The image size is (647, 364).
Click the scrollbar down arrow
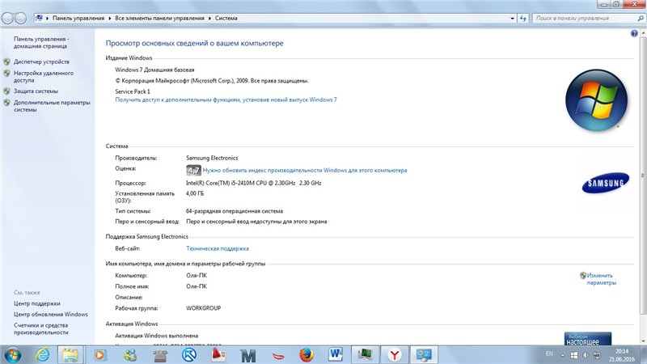point(643,341)
